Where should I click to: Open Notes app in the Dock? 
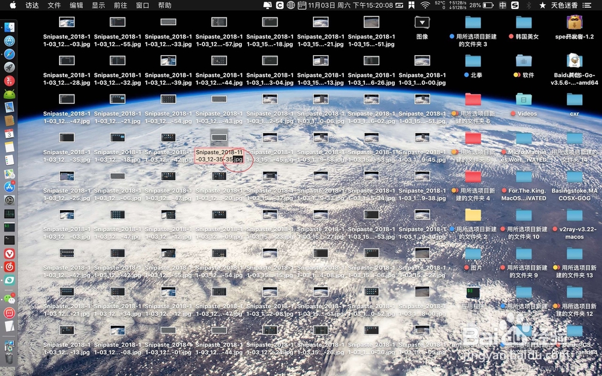(x=9, y=147)
